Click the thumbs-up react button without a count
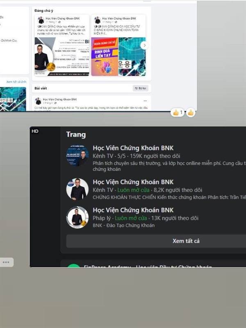The image size is (246, 328). [191, 113]
